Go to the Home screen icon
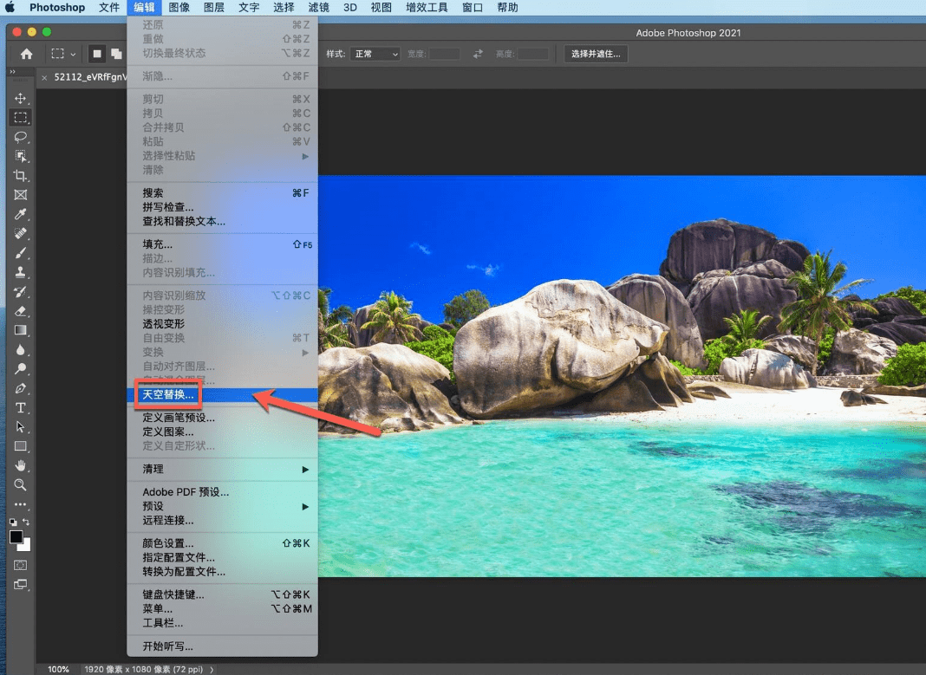 26,55
